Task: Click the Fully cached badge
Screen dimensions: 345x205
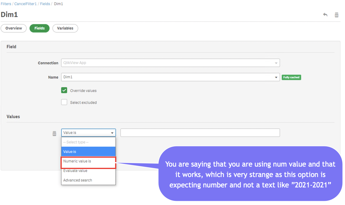Action: pyautogui.click(x=291, y=77)
